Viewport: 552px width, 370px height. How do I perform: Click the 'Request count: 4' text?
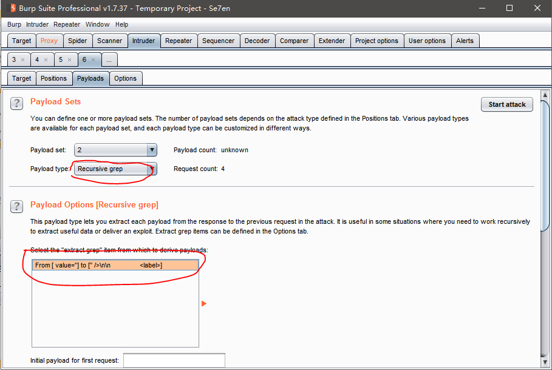pyautogui.click(x=199, y=169)
